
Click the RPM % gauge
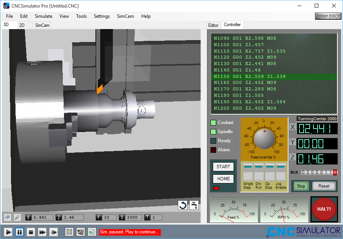[284, 209]
